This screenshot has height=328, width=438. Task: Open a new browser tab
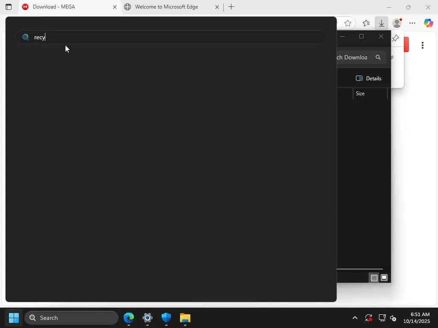tap(231, 7)
